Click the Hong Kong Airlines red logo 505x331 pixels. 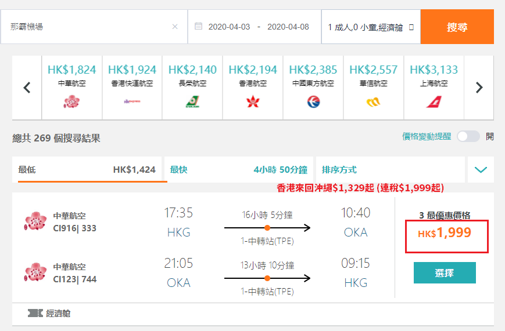253,101
